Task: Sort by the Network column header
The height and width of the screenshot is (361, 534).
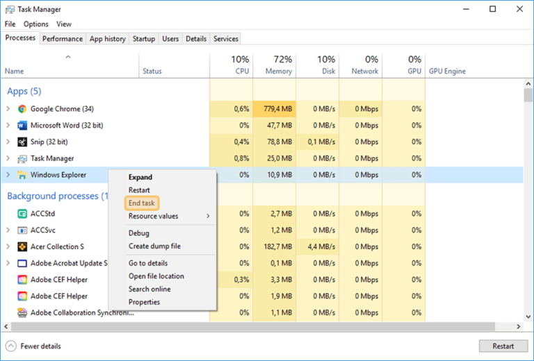Action: click(x=361, y=66)
